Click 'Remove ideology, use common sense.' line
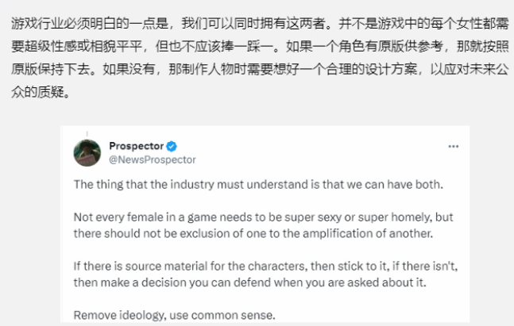 tap(175, 315)
